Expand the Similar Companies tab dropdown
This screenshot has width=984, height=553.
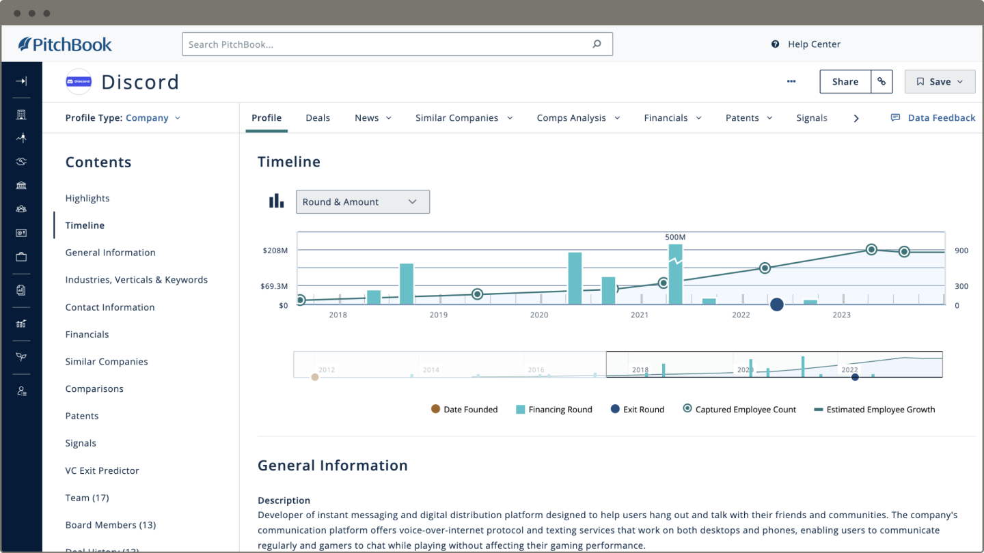point(510,118)
